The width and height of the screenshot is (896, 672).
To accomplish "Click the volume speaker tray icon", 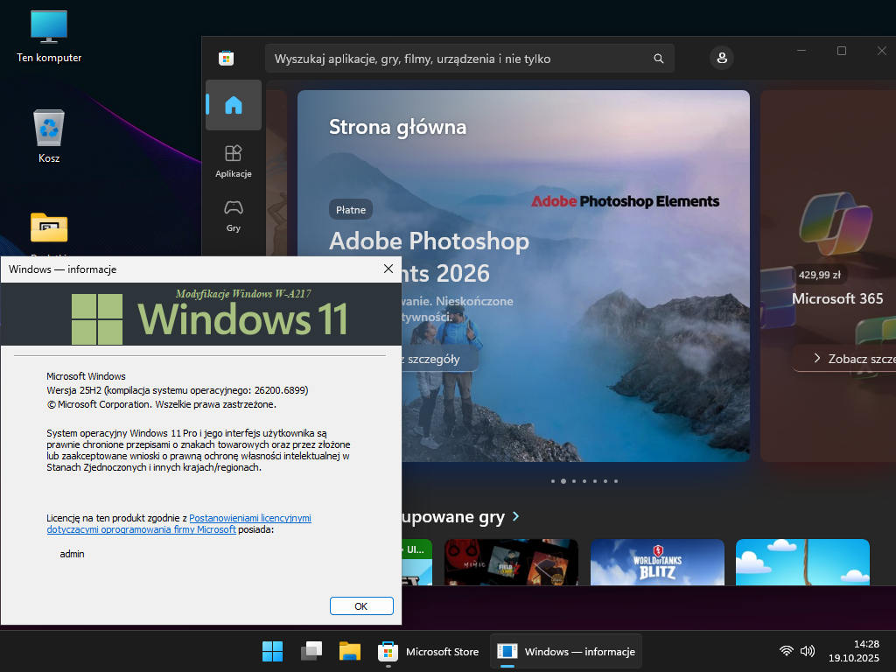I will point(808,651).
